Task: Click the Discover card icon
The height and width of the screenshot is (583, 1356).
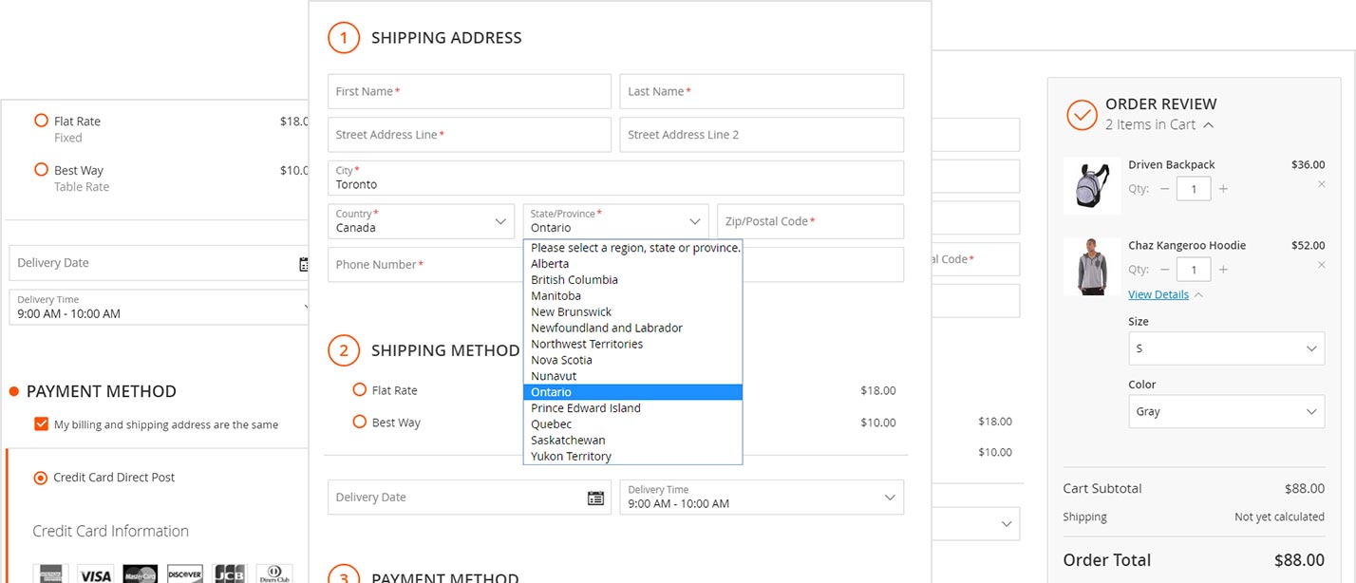Action: [x=185, y=574]
